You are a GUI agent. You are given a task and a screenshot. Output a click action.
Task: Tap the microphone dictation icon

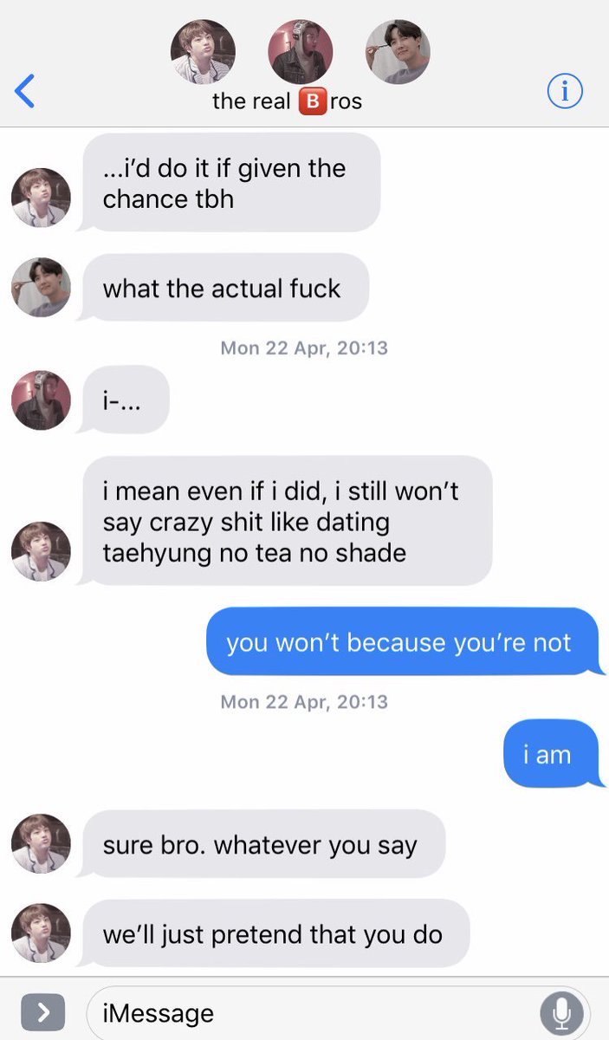coord(561,1011)
